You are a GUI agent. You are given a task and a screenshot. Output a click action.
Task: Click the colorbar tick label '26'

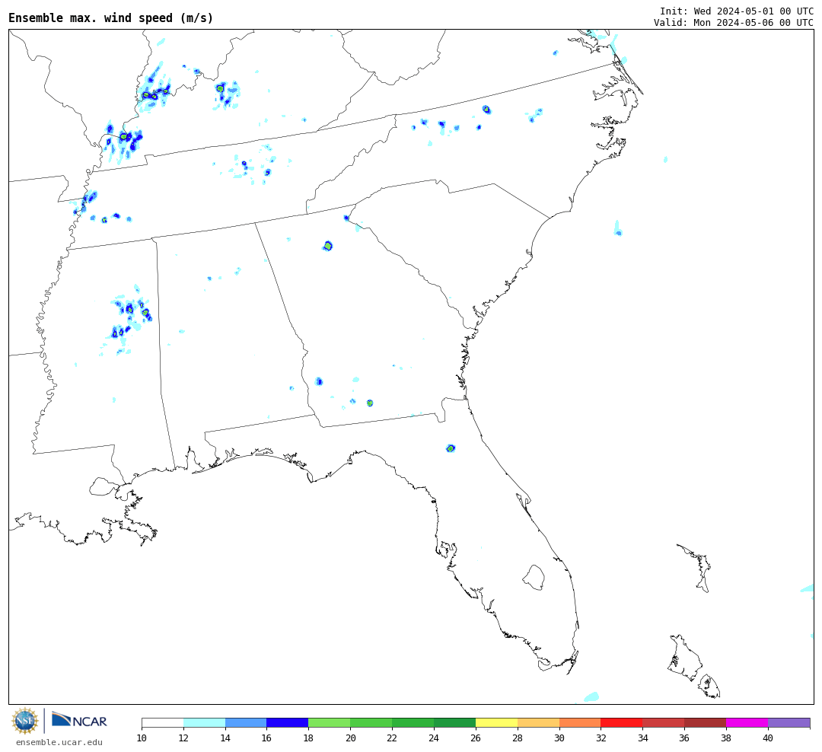[476, 738]
